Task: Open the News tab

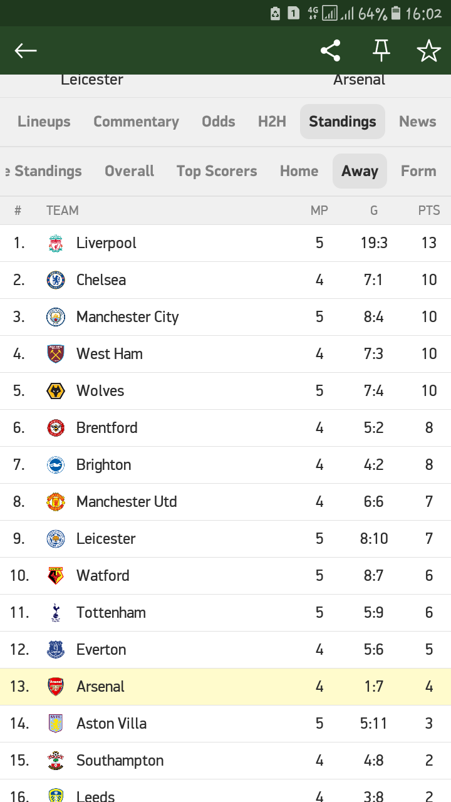Action: tap(417, 122)
